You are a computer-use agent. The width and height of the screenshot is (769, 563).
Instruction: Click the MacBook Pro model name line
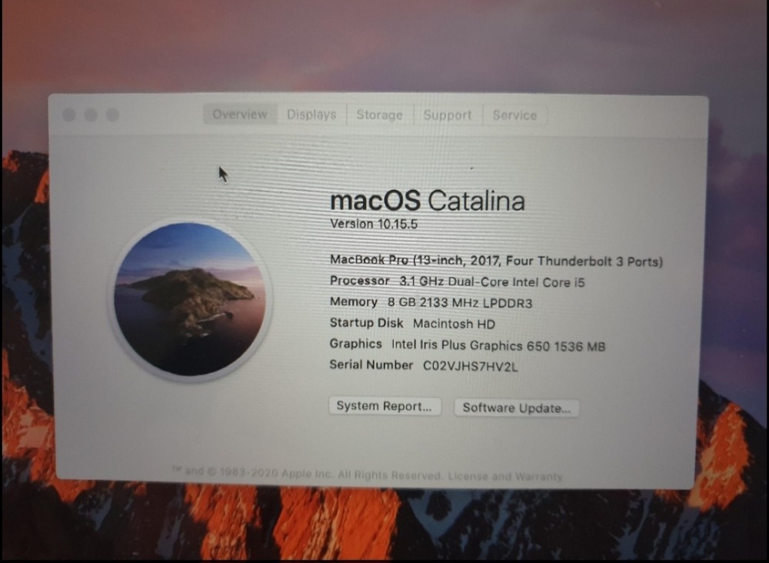coord(496,261)
